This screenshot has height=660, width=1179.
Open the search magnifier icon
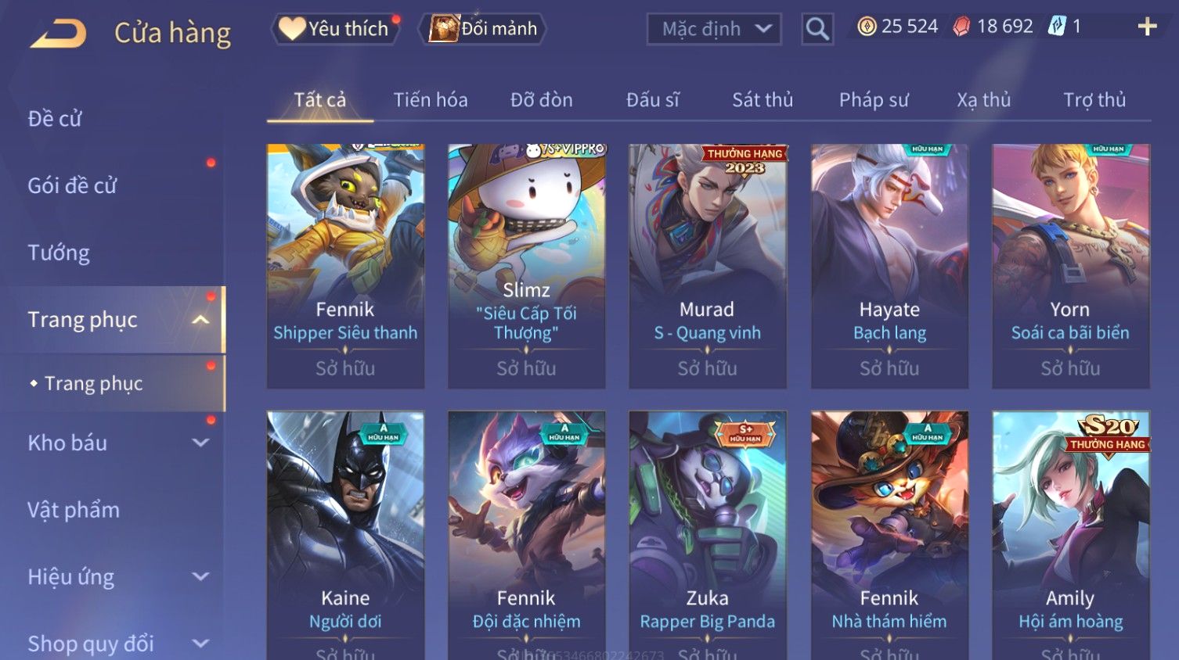[817, 29]
